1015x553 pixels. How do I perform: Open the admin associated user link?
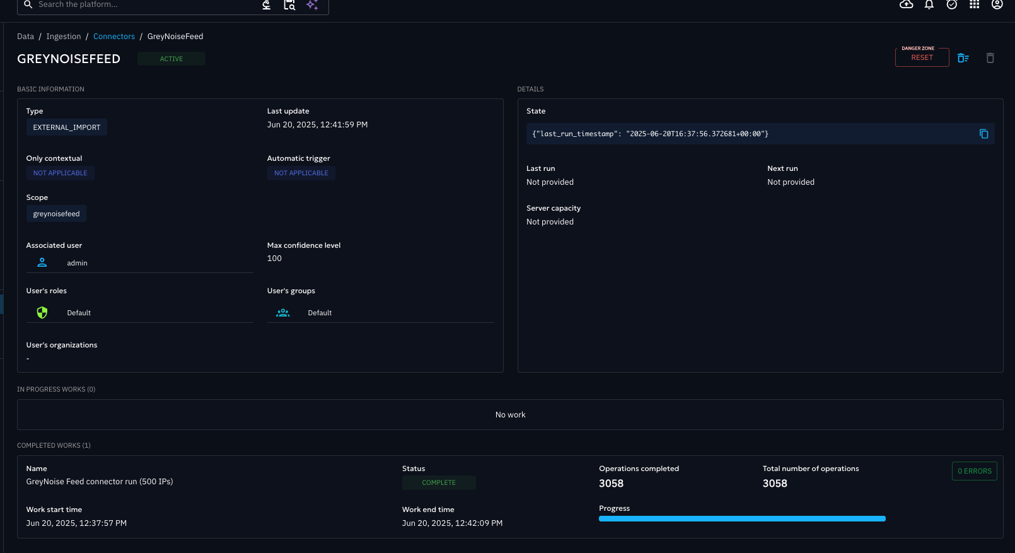tap(140, 262)
